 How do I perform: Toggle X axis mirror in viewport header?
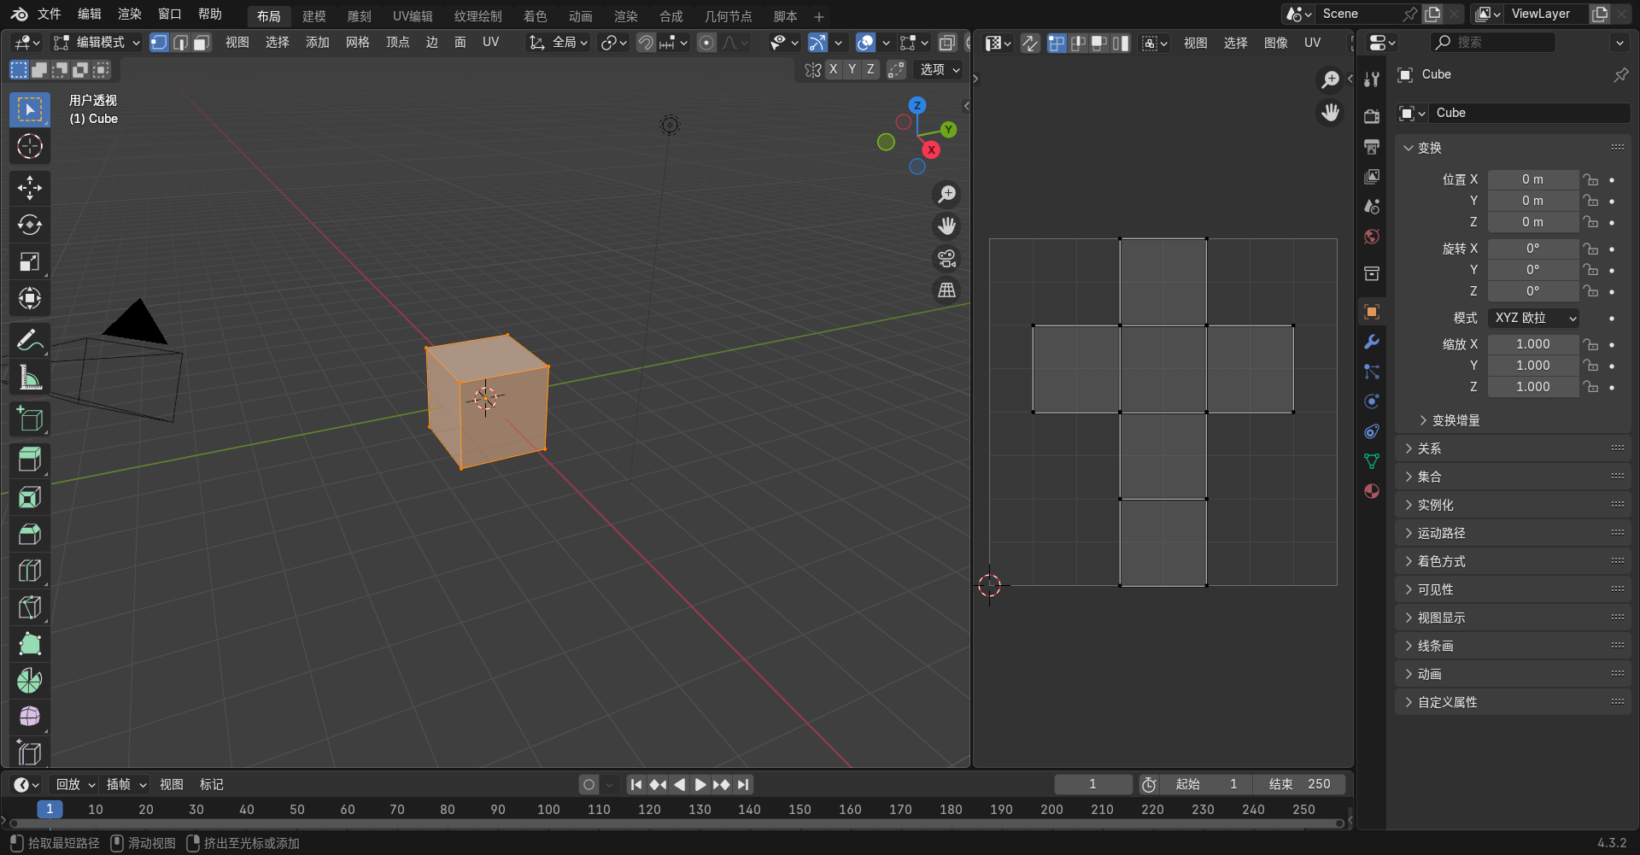[833, 70]
